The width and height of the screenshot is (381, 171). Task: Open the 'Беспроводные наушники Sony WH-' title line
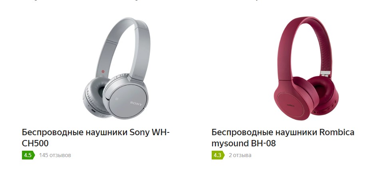point(96,132)
